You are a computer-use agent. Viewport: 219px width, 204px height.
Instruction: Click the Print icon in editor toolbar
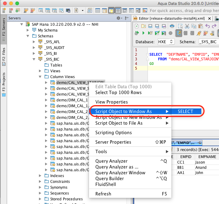click(x=172, y=26)
